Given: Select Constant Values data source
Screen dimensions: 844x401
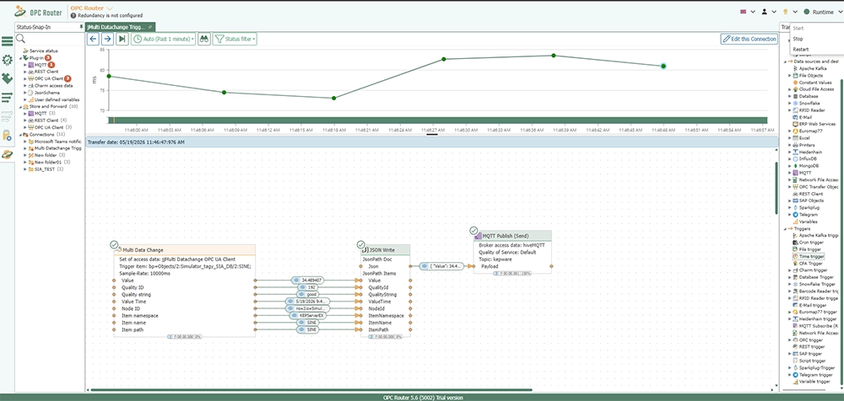Looking at the screenshot, I should point(814,83).
